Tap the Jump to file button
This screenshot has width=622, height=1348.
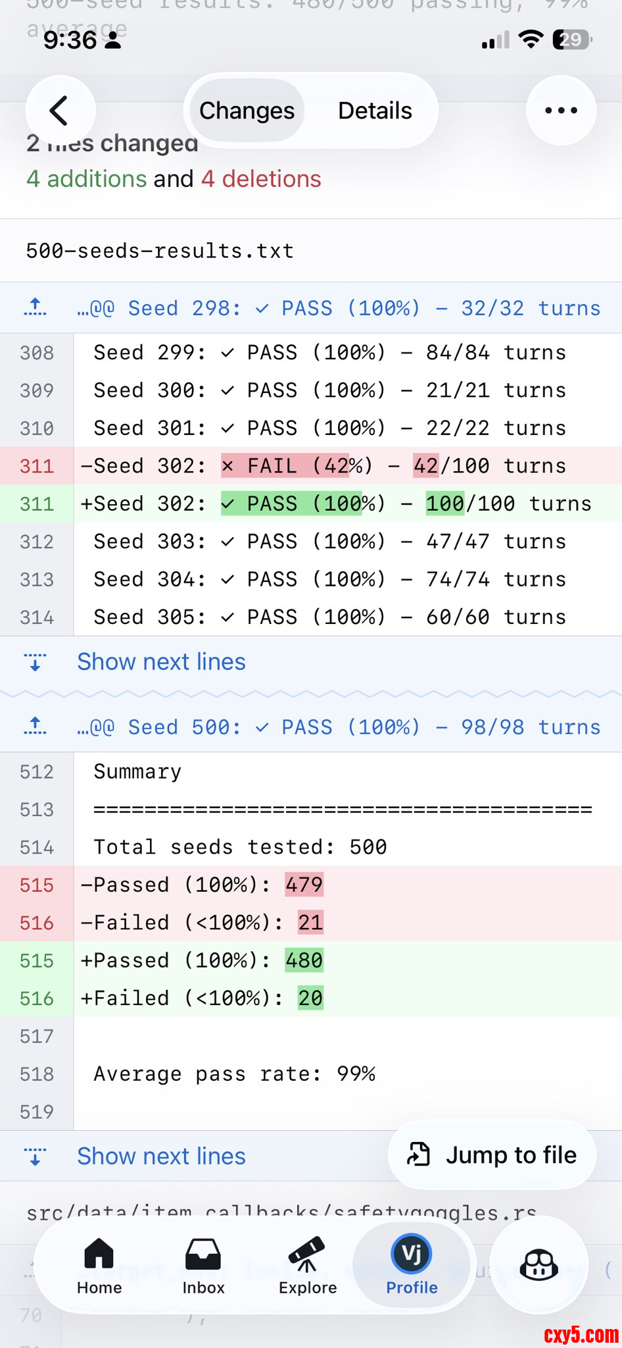(x=492, y=1154)
